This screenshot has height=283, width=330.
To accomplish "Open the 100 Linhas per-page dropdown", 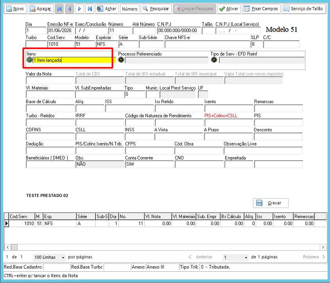I will tap(49, 257).
